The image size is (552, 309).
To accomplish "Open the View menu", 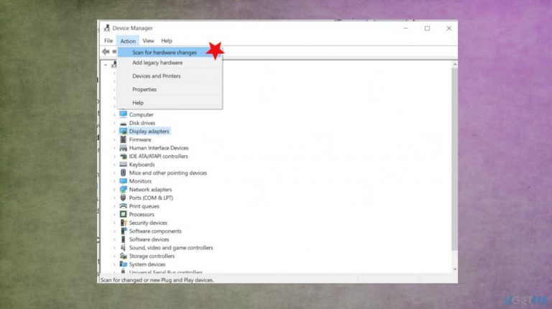I will pyautogui.click(x=148, y=41).
